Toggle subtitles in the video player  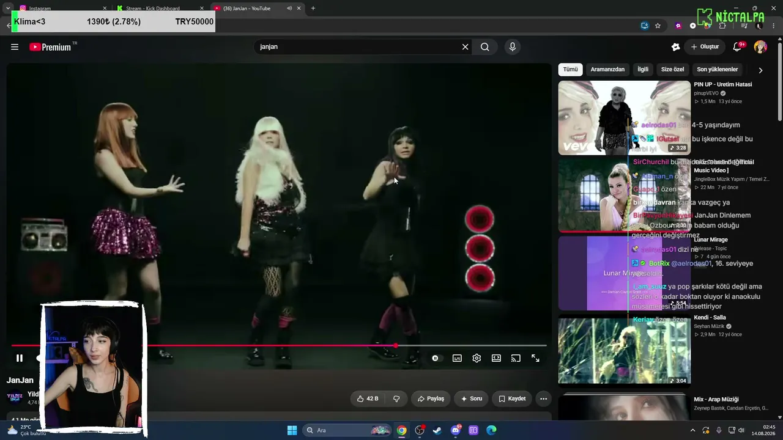click(457, 358)
